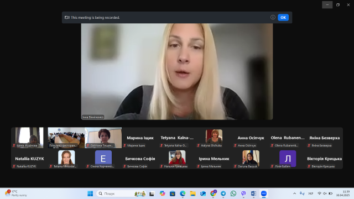This screenshot has height=199, width=354.
Task: Open Outlook from the taskbar
Action: pyautogui.click(x=203, y=193)
